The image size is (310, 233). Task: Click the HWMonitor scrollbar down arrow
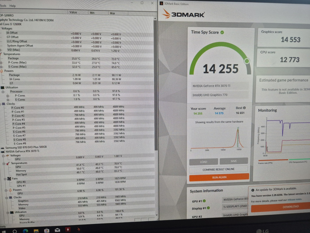pyautogui.click(x=157, y=215)
